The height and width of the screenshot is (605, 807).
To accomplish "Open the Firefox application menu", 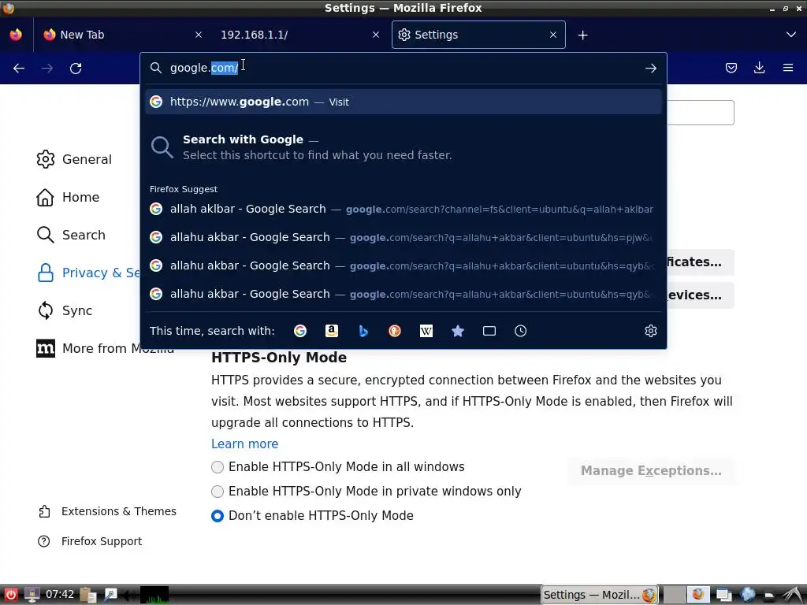I will [x=788, y=68].
